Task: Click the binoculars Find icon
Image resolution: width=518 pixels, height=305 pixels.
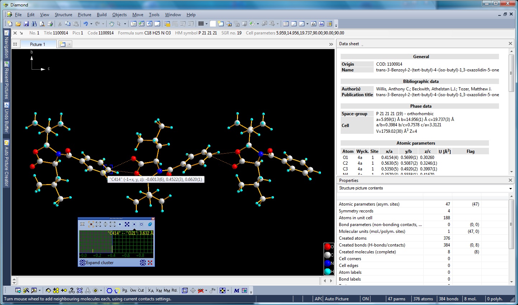Action: click(34, 24)
